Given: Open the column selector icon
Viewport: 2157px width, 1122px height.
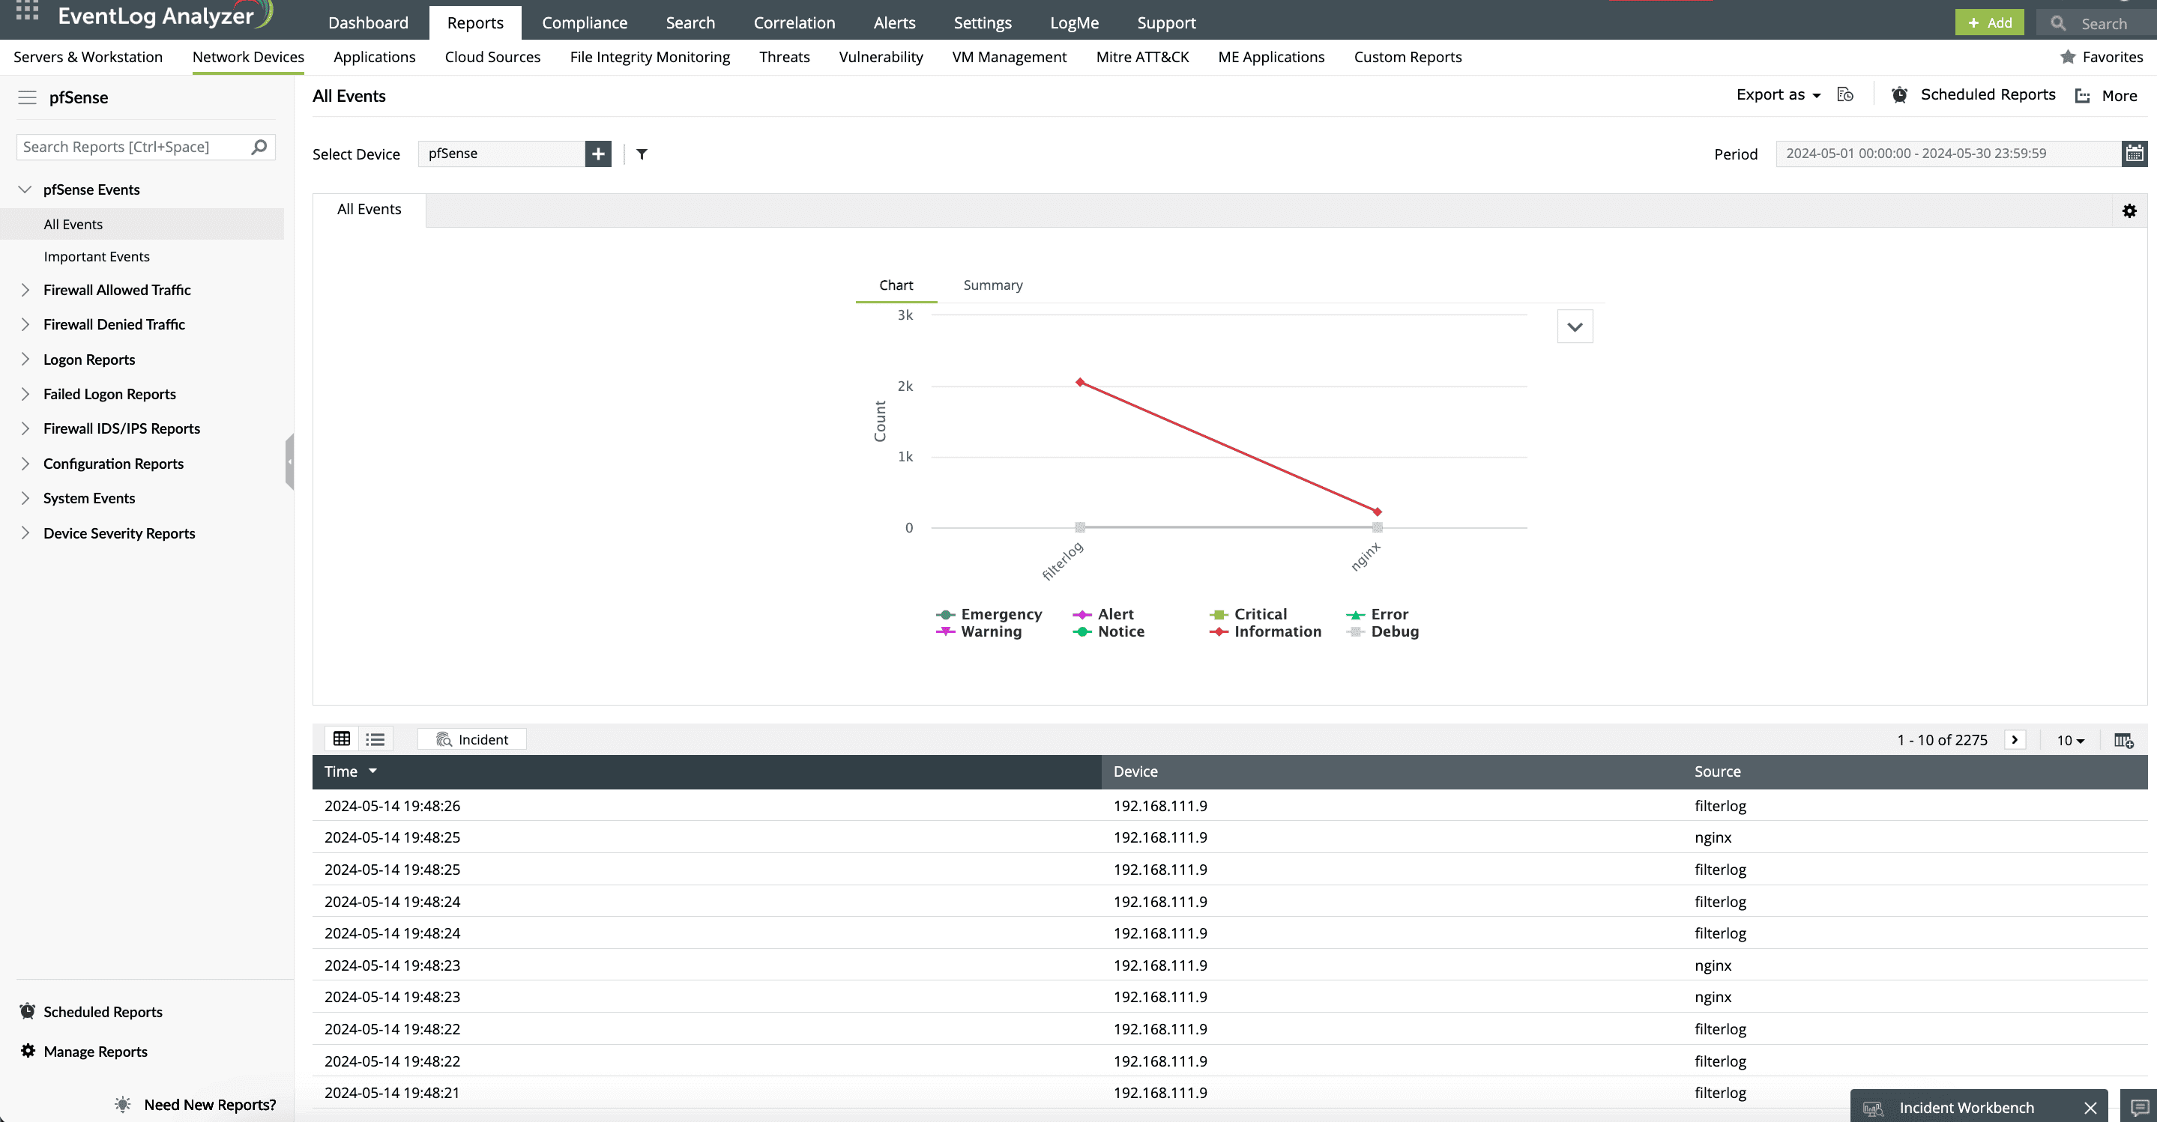Looking at the screenshot, I should point(2123,741).
